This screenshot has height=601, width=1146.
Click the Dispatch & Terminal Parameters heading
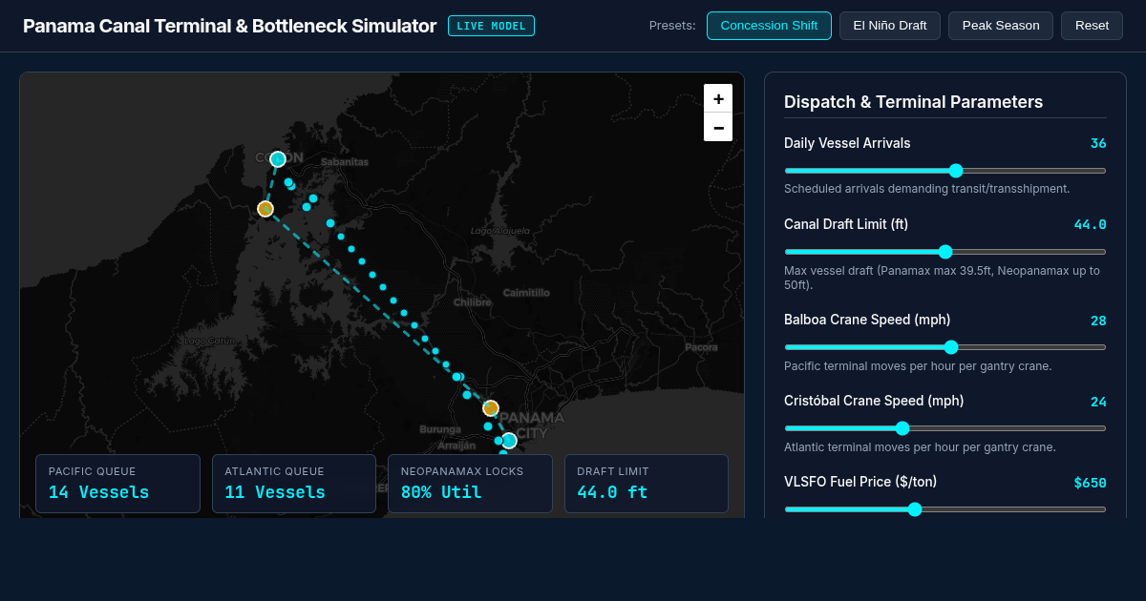pos(913,102)
